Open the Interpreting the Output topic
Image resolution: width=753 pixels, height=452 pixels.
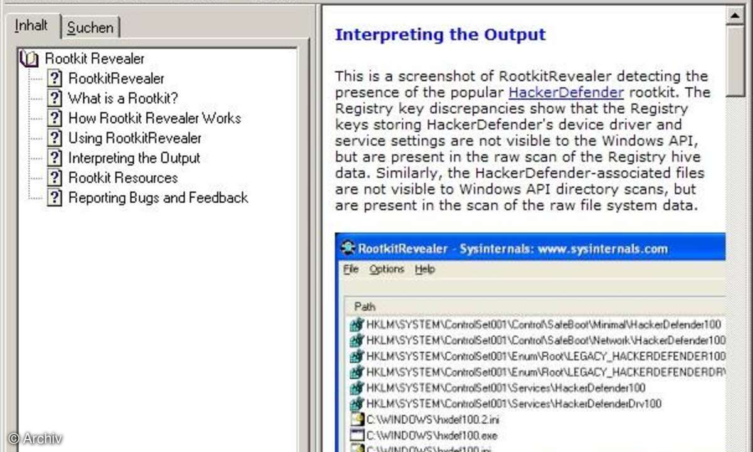pyautogui.click(x=134, y=158)
